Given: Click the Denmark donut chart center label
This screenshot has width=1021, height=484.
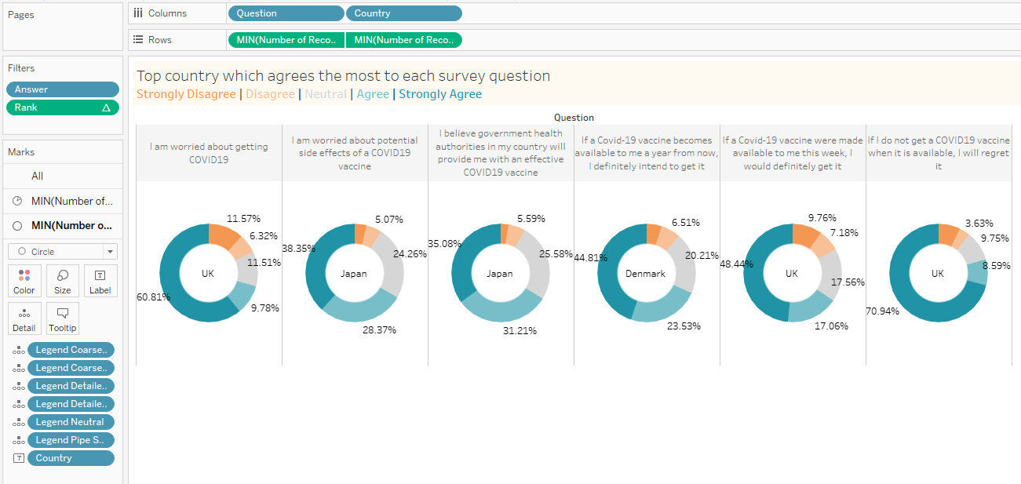Looking at the screenshot, I should (646, 274).
